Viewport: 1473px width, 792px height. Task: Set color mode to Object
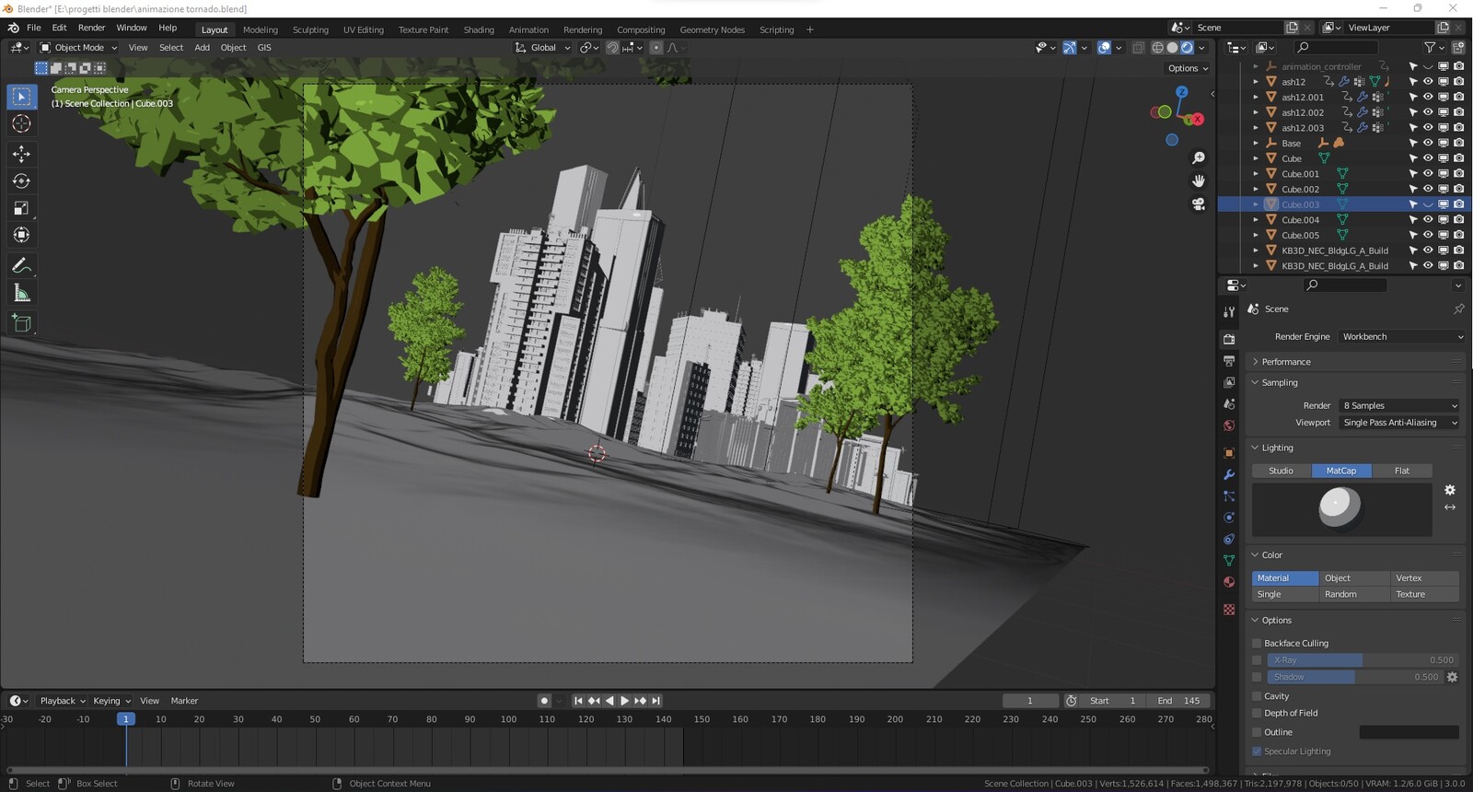tap(1354, 578)
